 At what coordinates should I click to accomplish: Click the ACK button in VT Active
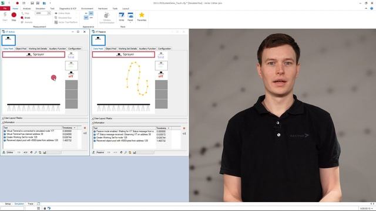point(25,152)
